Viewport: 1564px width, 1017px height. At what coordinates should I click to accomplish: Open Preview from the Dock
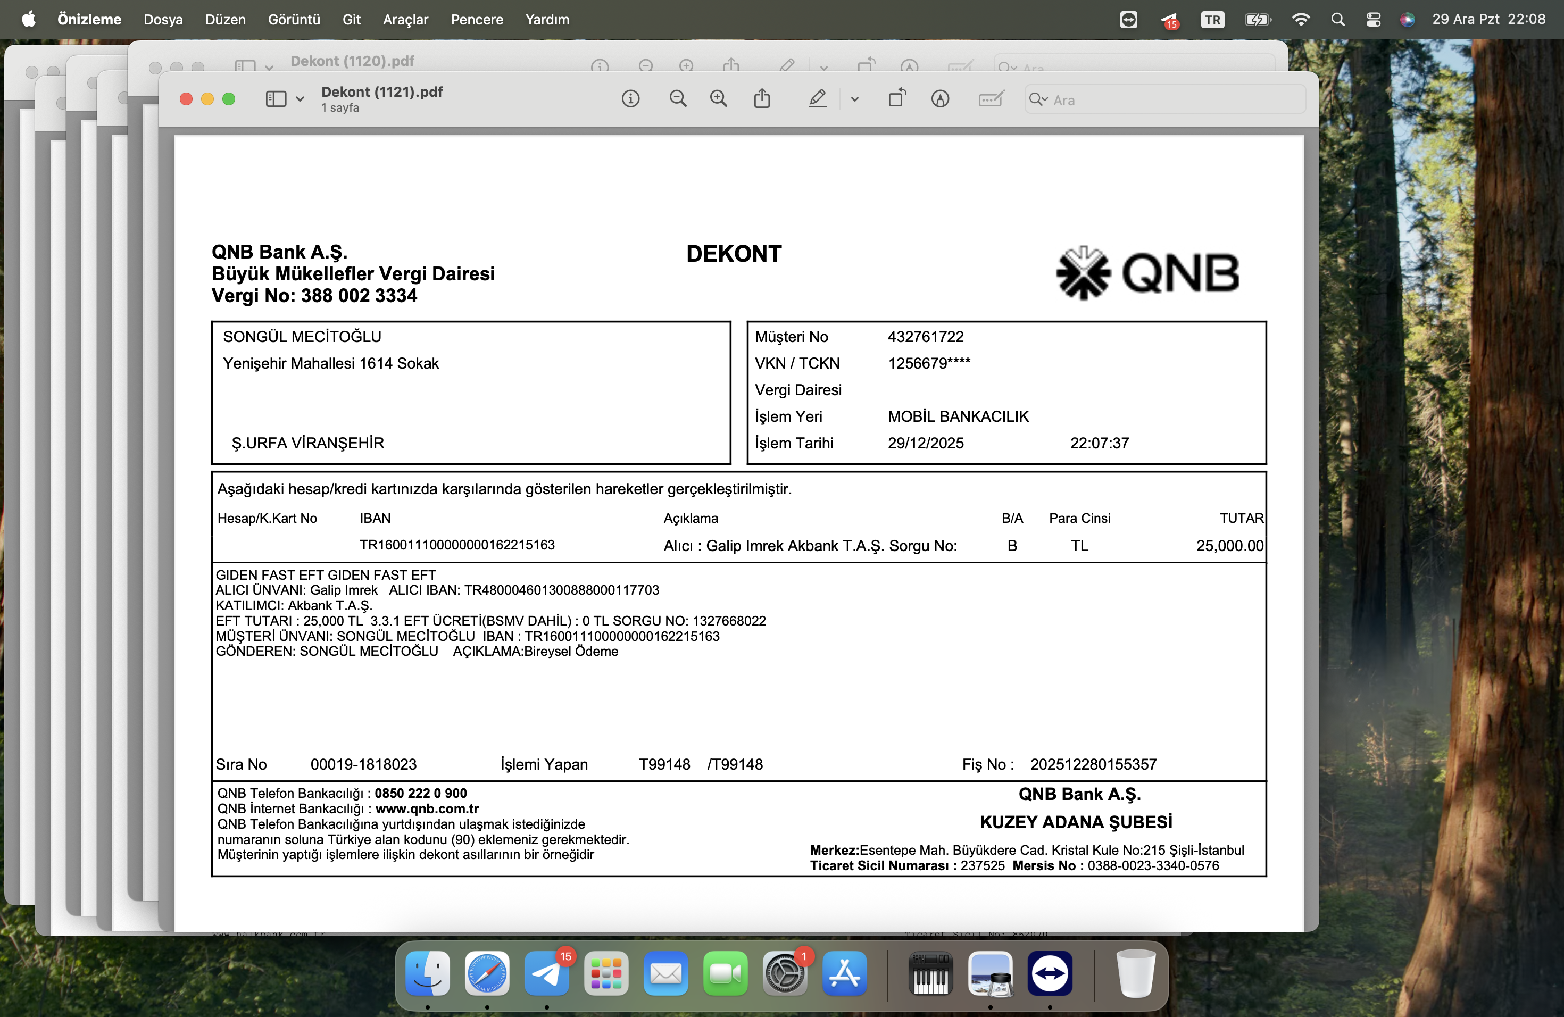point(991,973)
